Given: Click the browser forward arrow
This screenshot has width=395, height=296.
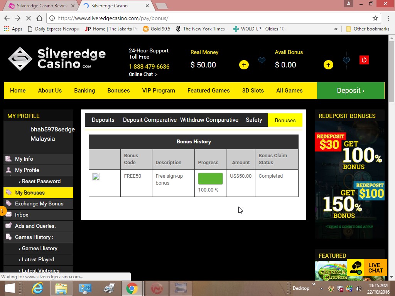Looking at the screenshot, I should pyautogui.click(x=18, y=18).
